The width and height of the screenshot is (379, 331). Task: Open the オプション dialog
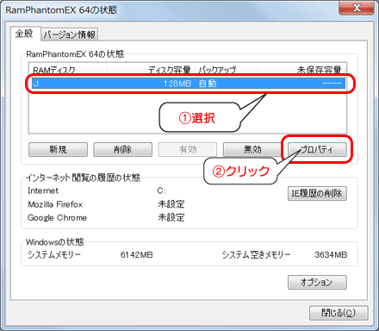pos(317,283)
